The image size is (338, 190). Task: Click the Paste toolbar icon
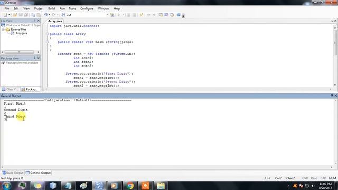39,15
